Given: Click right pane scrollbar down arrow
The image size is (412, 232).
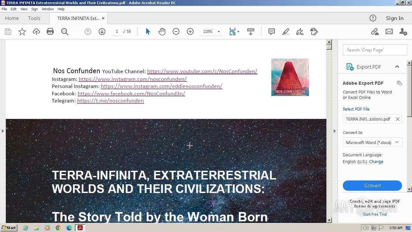Looking at the screenshot, I should tap(409, 189).
